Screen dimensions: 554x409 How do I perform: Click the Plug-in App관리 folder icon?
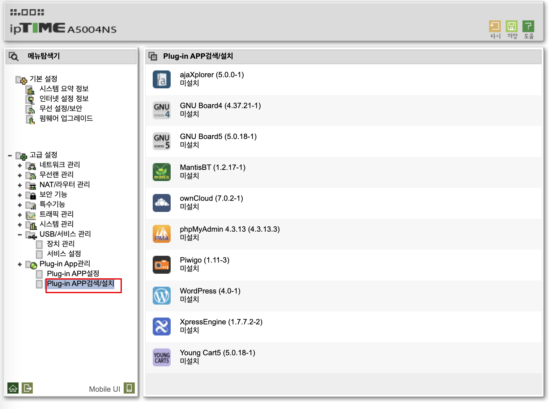[31, 265]
